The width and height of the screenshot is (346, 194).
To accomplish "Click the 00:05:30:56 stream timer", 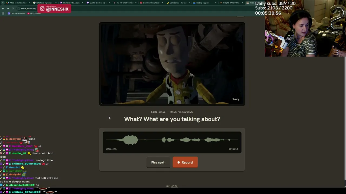I will click(268, 13).
